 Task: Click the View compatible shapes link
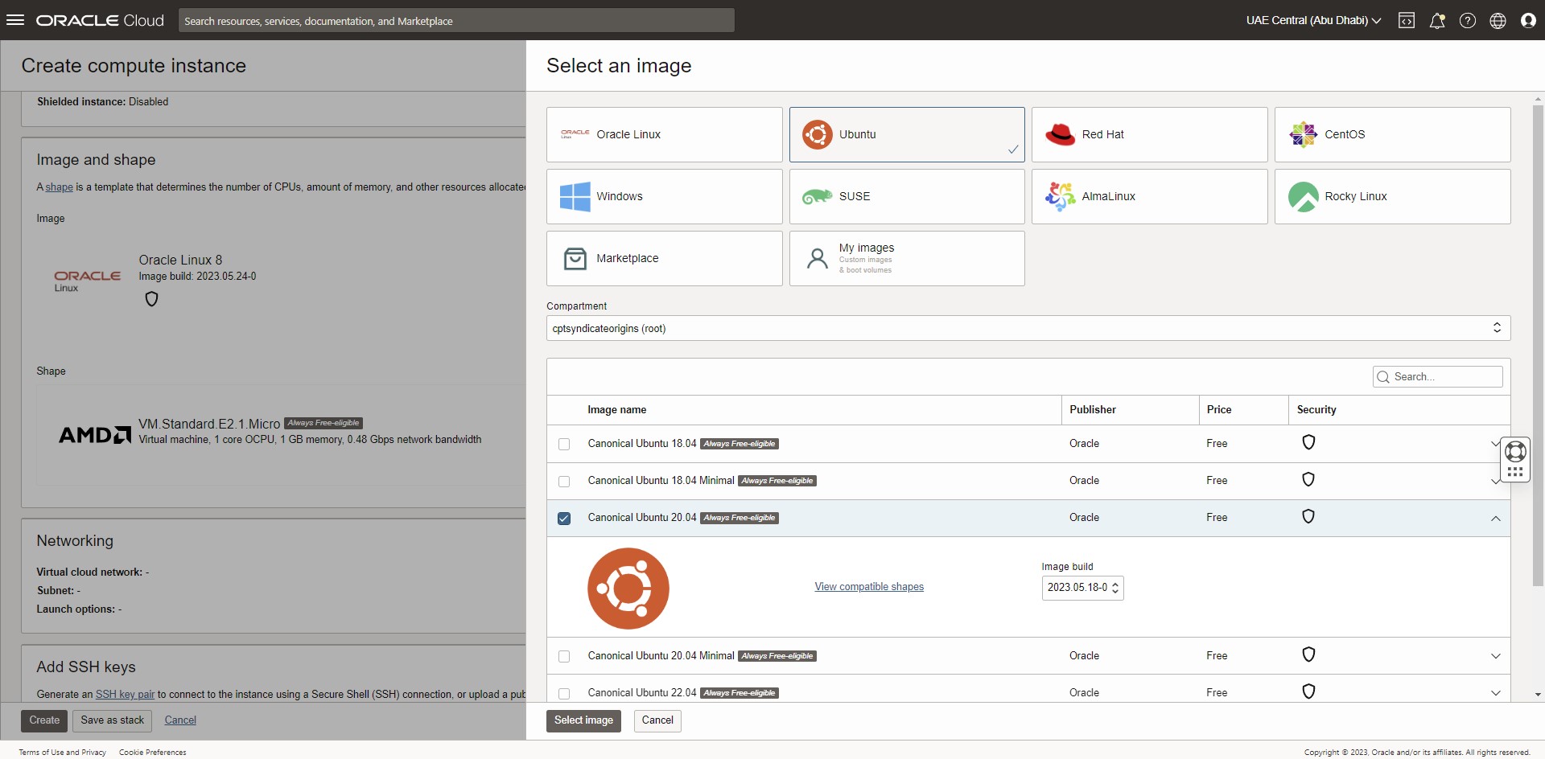click(x=869, y=586)
